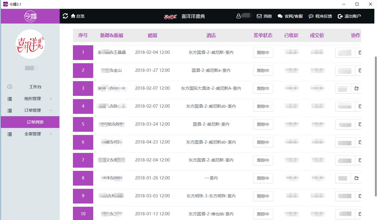Click 跟踪中 status button in row 10

tap(263, 214)
